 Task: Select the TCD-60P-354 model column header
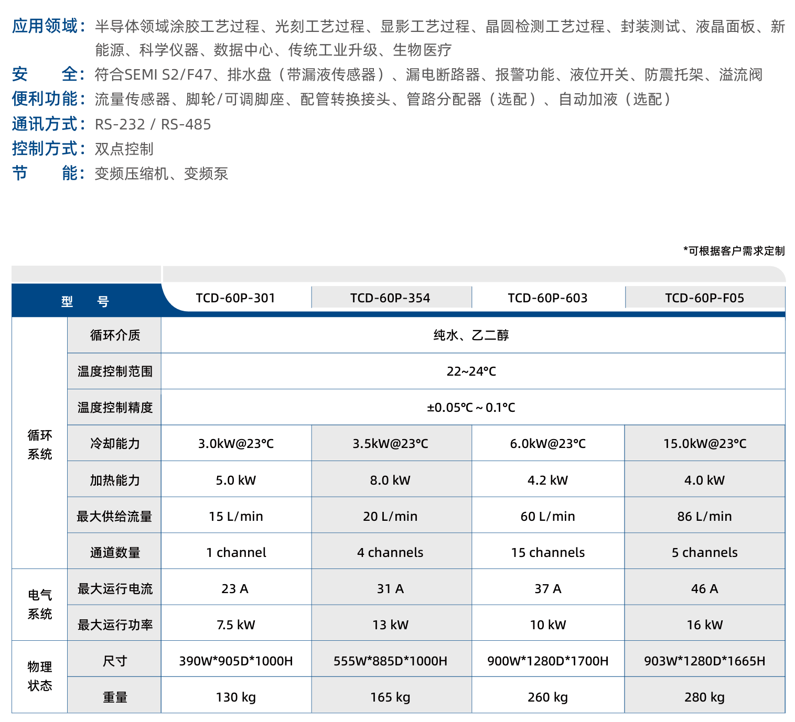tap(390, 298)
